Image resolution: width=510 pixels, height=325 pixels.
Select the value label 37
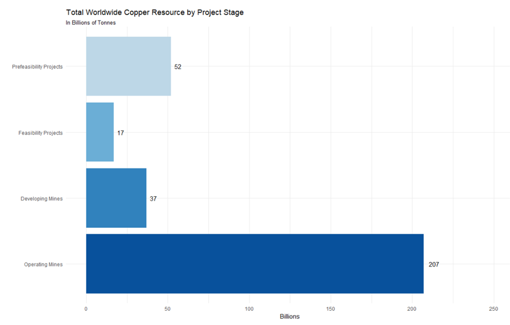click(153, 199)
